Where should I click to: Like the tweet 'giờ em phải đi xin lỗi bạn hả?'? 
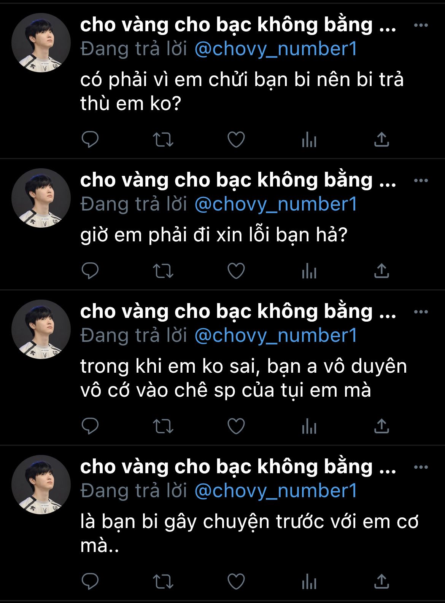pos(236,271)
